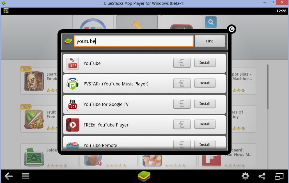Open the Fruit Ninja Free thumbnail
The image size is (289, 183).
coord(34,119)
